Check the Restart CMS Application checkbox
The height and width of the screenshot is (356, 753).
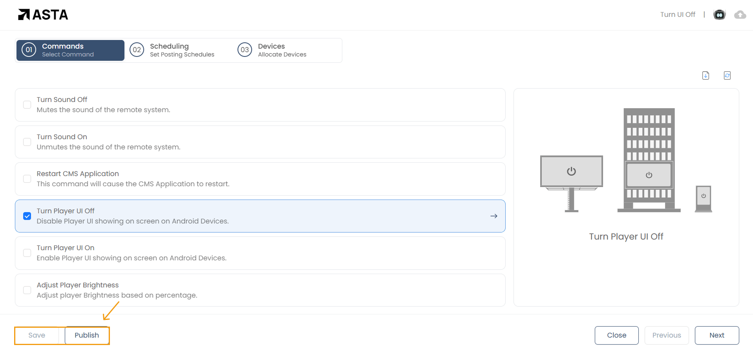27,179
